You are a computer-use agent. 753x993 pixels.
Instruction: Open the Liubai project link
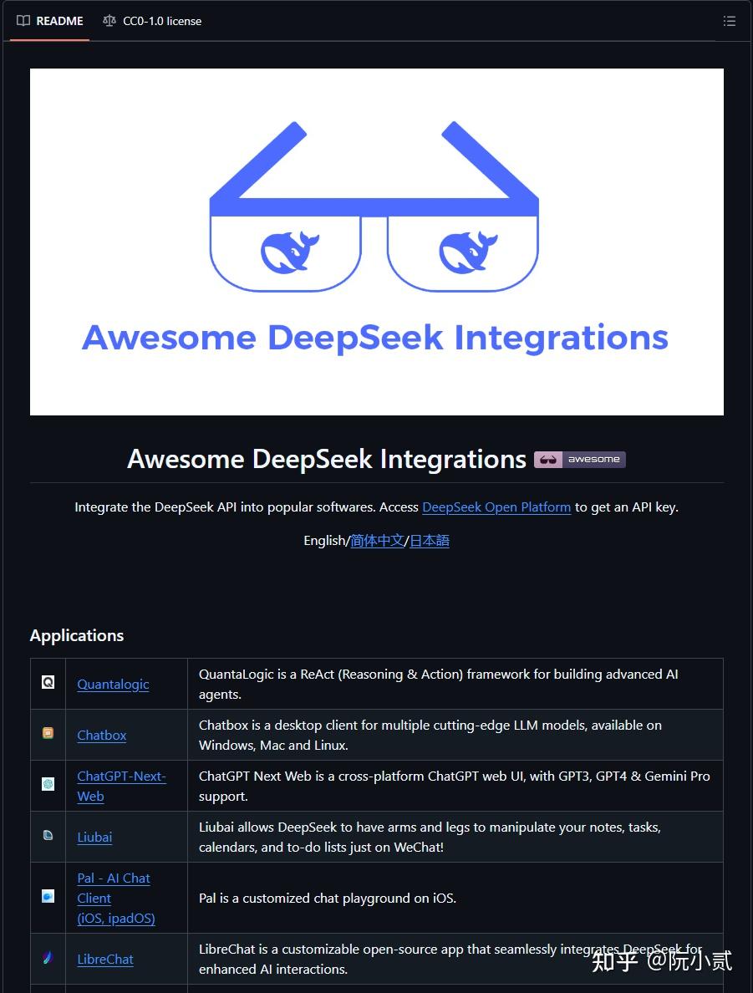coord(94,837)
